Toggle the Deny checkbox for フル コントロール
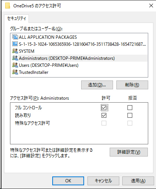156x189 pixels. [x=130, y=107]
